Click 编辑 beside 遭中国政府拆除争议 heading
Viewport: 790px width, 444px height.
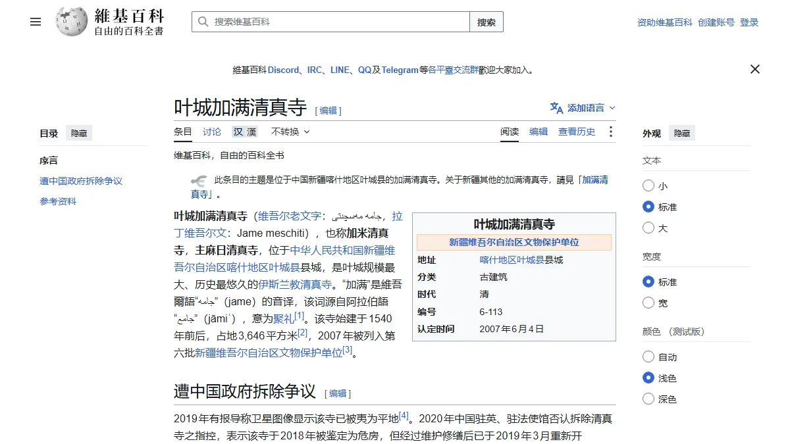(338, 394)
